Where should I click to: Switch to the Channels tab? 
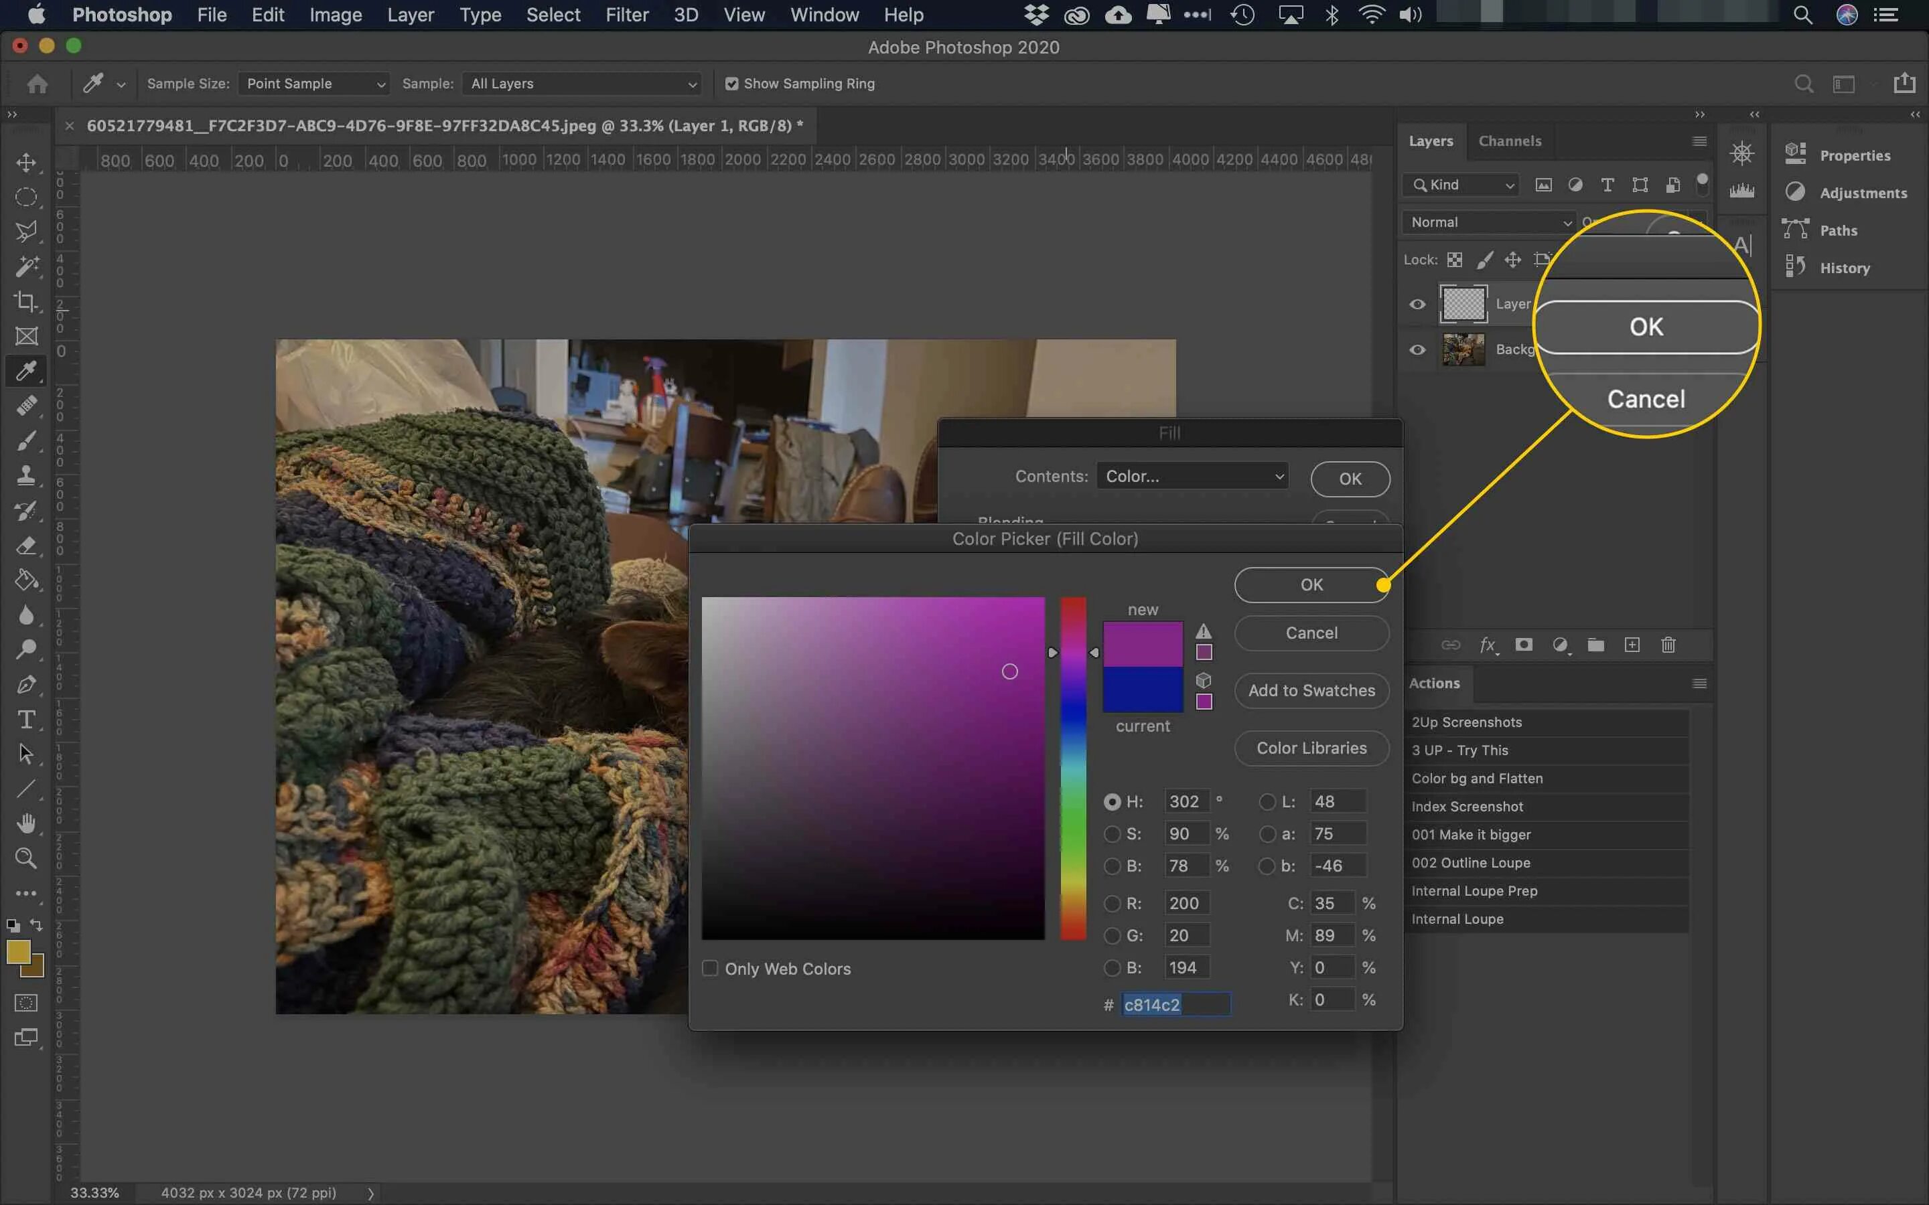1509,141
